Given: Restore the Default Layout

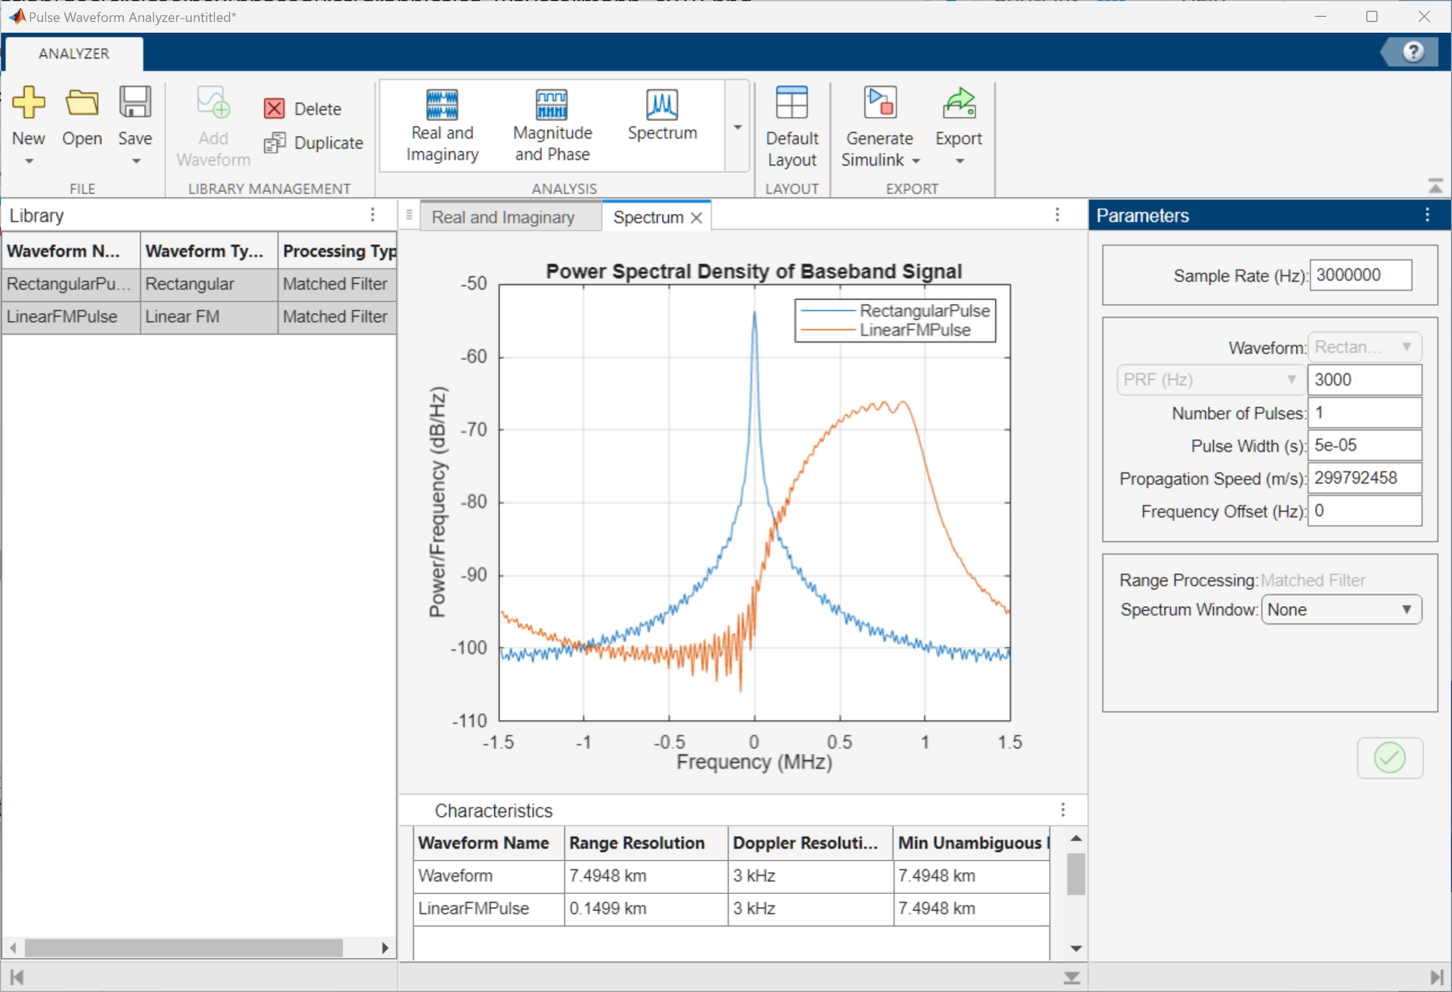Looking at the screenshot, I should tap(791, 128).
